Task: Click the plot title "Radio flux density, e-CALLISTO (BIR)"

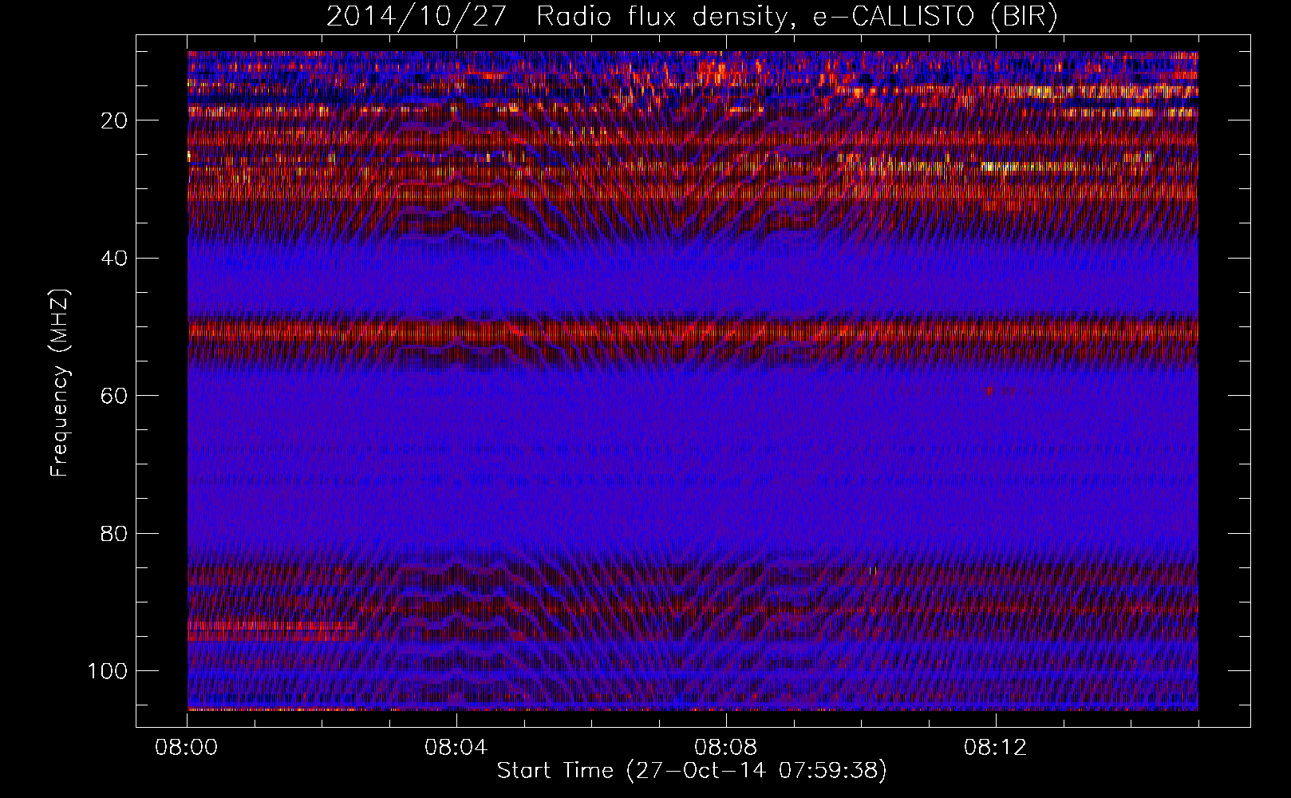Action: click(x=797, y=17)
